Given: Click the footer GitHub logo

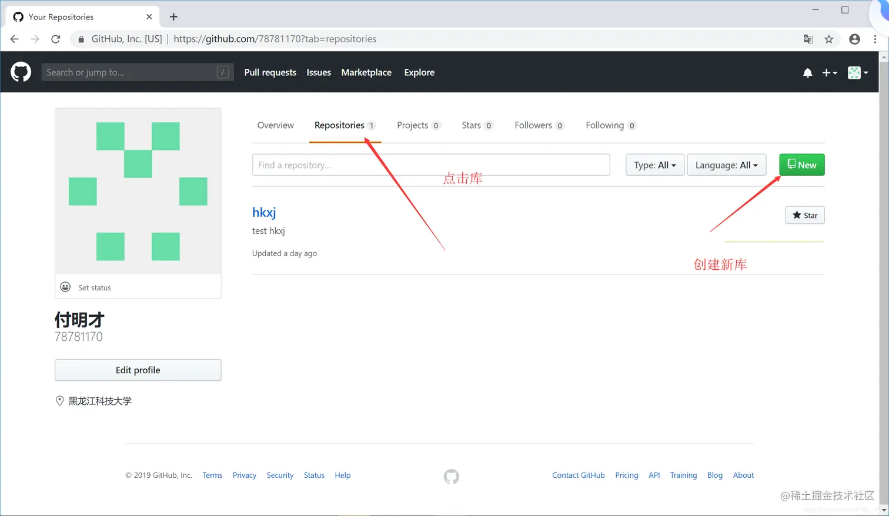Looking at the screenshot, I should (x=451, y=476).
